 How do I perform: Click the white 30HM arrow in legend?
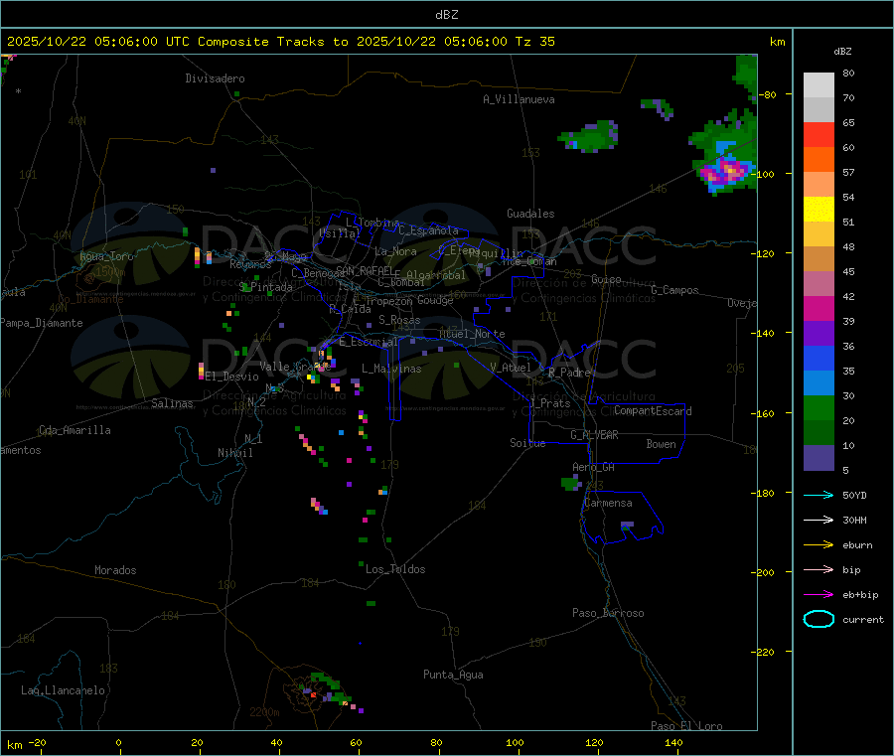coord(819,520)
